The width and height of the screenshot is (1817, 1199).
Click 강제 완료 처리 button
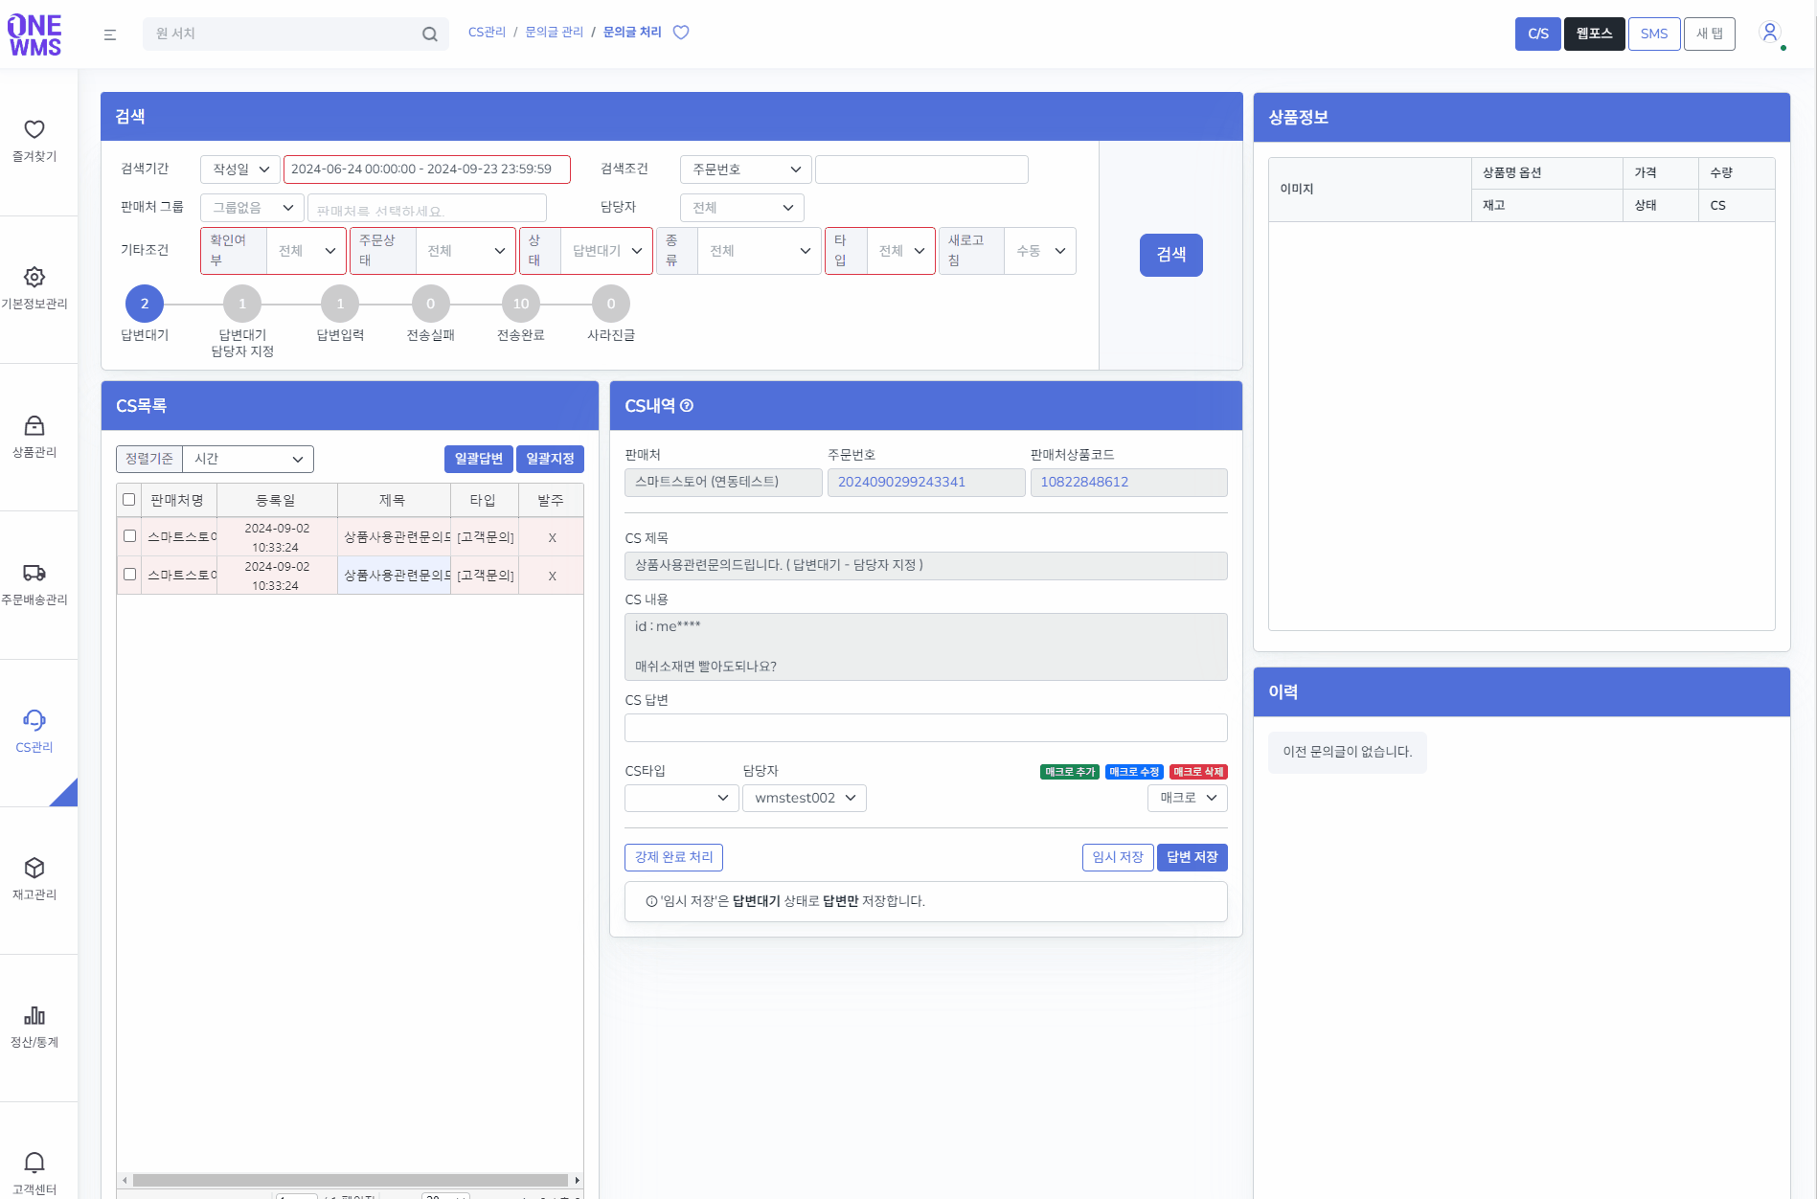(673, 857)
